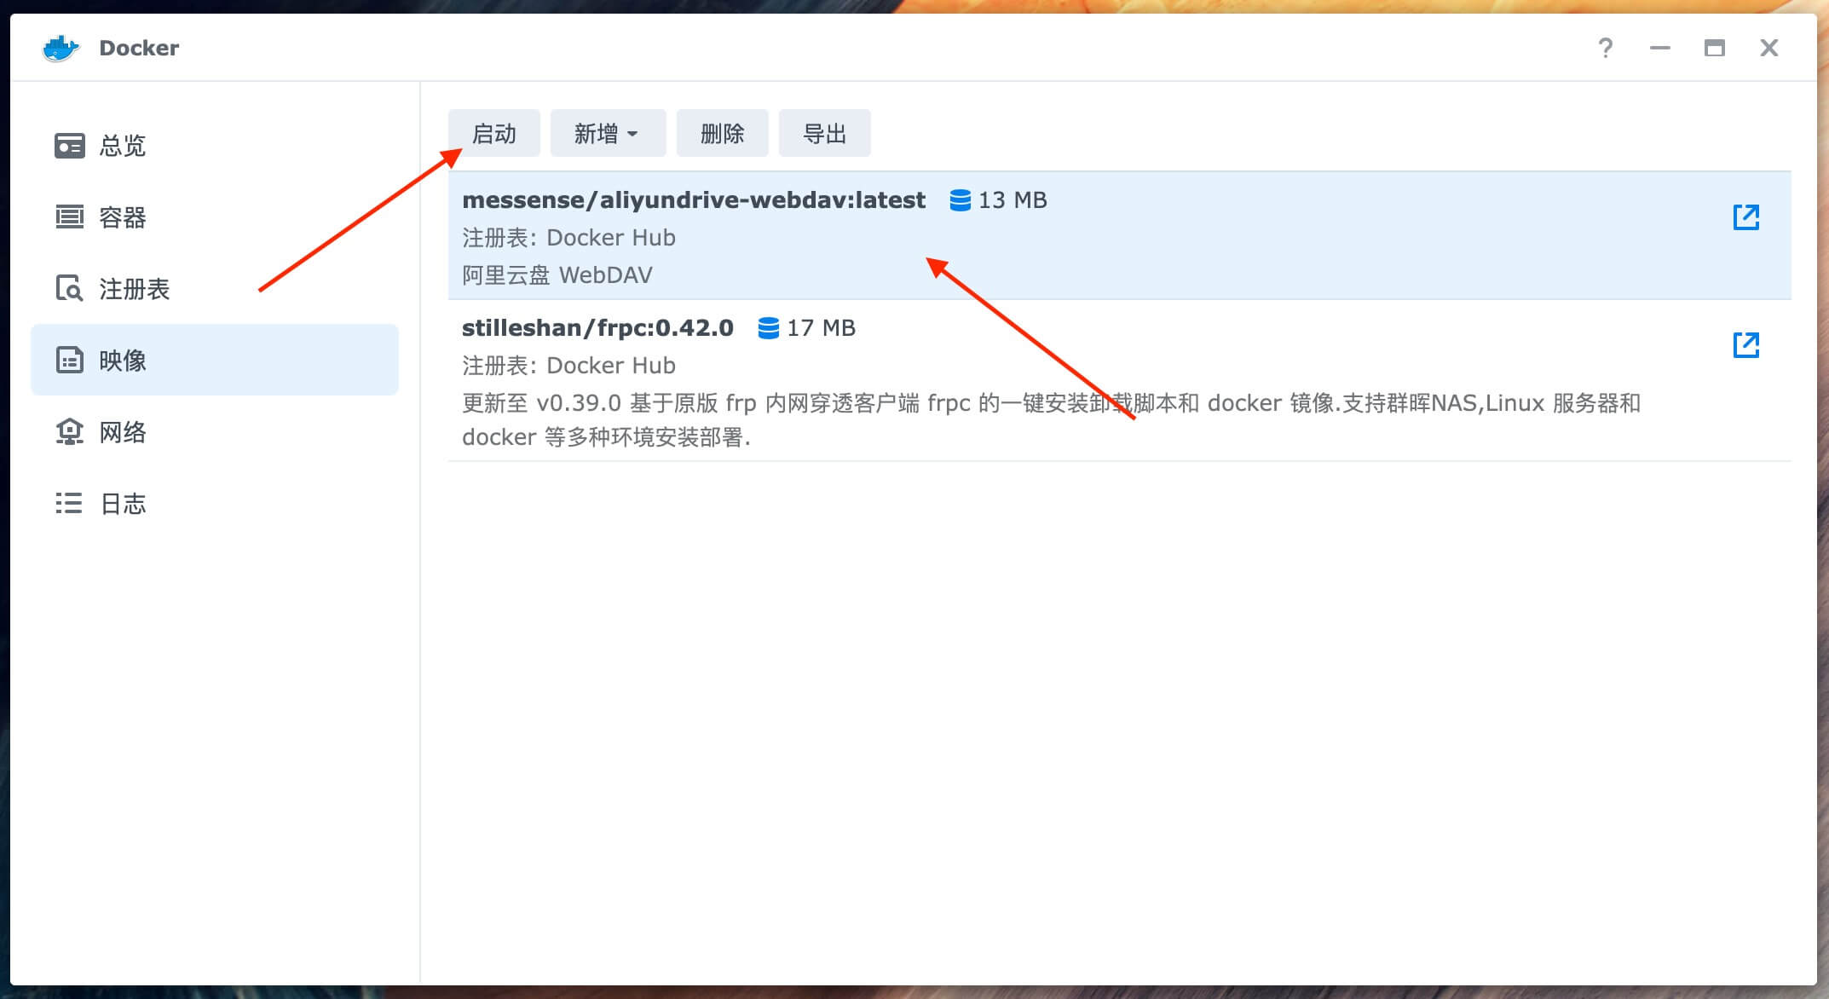Image resolution: width=1829 pixels, height=999 pixels.
Task: Click the 总览 overview sidebar icon
Action: pos(69,146)
